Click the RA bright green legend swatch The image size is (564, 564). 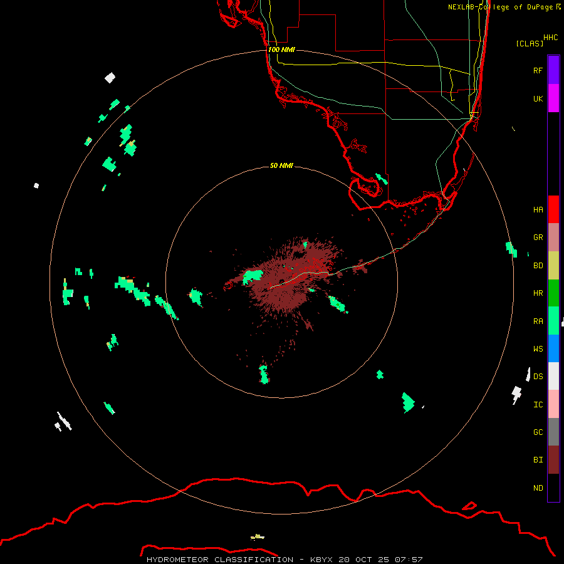point(553,321)
